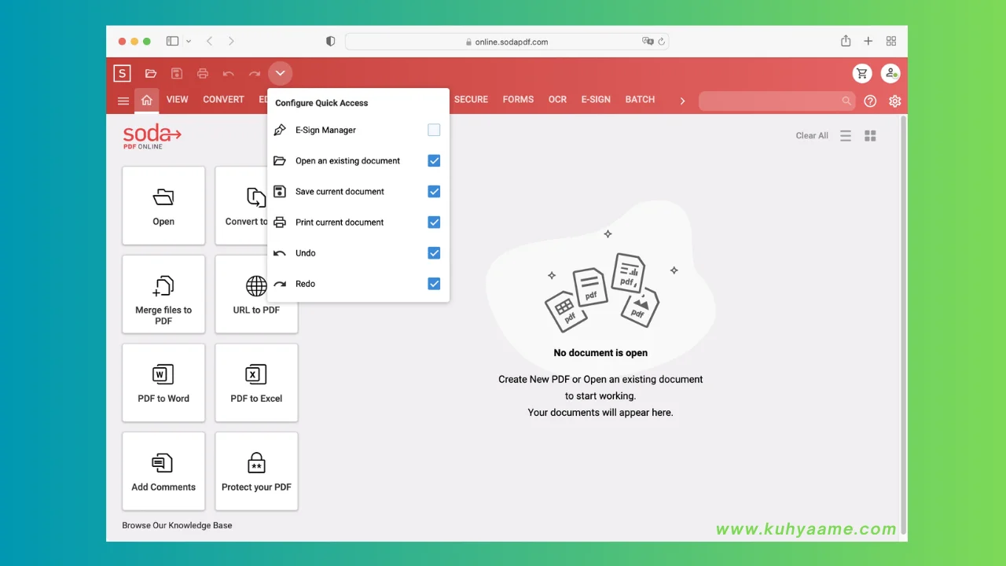Uncheck the Undo checkbox

tap(434, 252)
